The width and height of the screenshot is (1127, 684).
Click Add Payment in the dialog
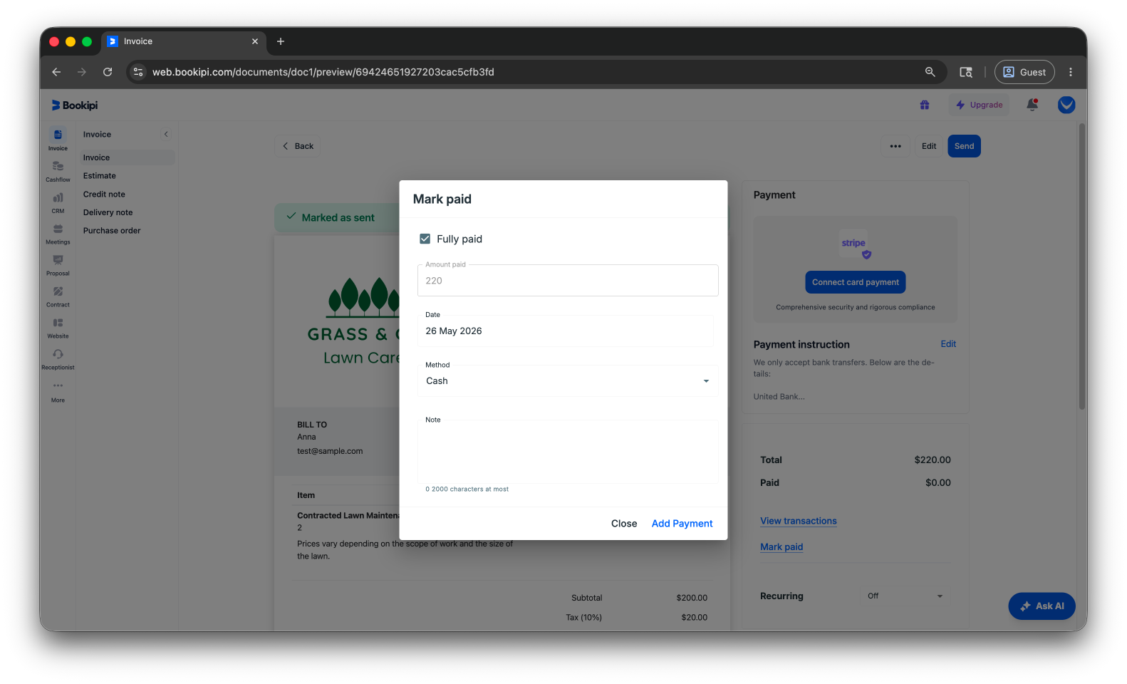(x=682, y=524)
